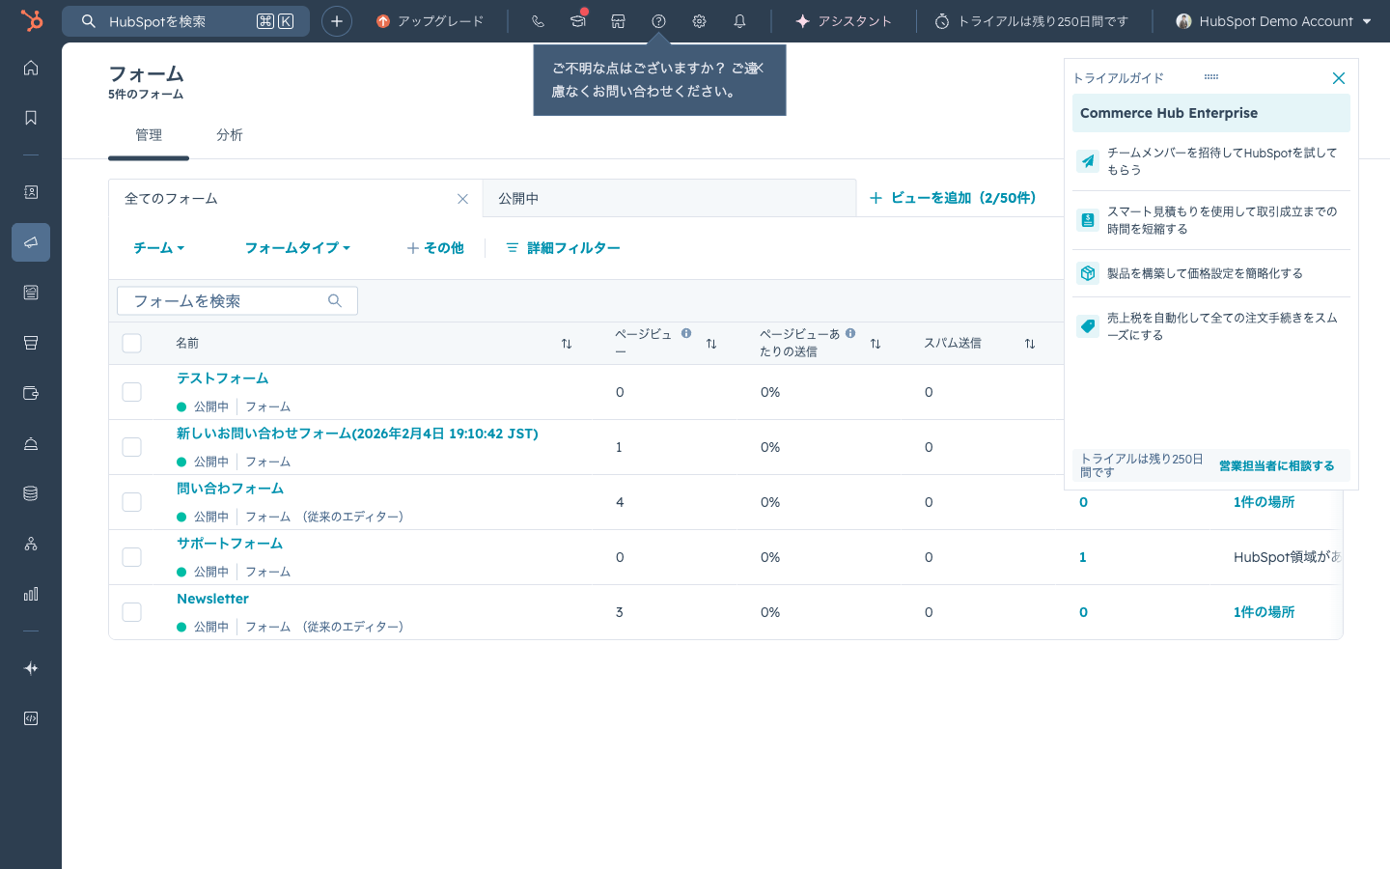Tick the checkbox for Newsletter row

(x=132, y=612)
